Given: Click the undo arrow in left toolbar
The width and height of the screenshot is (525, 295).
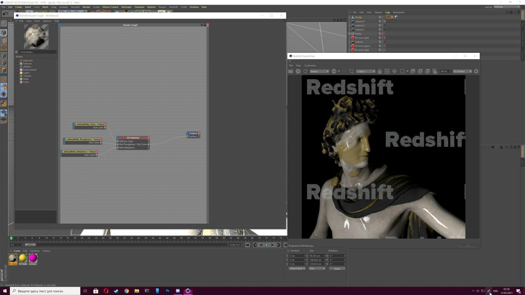Looking at the screenshot, I should pos(5,14).
